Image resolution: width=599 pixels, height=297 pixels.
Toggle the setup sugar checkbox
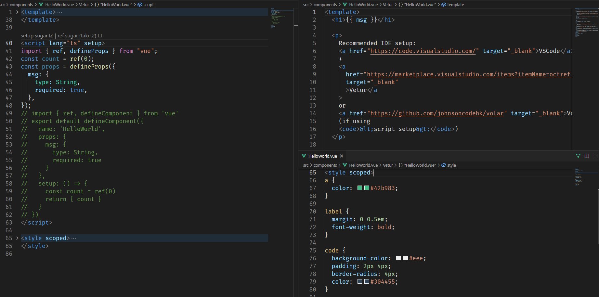tap(51, 36)
